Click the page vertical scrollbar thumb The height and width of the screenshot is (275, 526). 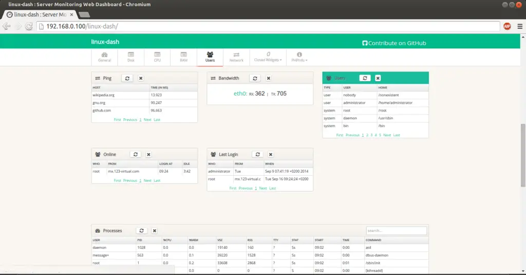tap(522, 155)
